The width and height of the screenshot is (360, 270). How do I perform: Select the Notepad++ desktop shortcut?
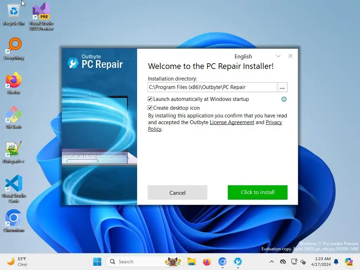coord(14,152)
